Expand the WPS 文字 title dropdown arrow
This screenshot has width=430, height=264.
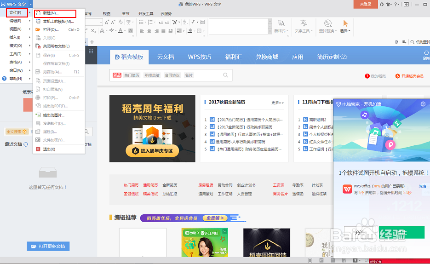click(30, 5)
